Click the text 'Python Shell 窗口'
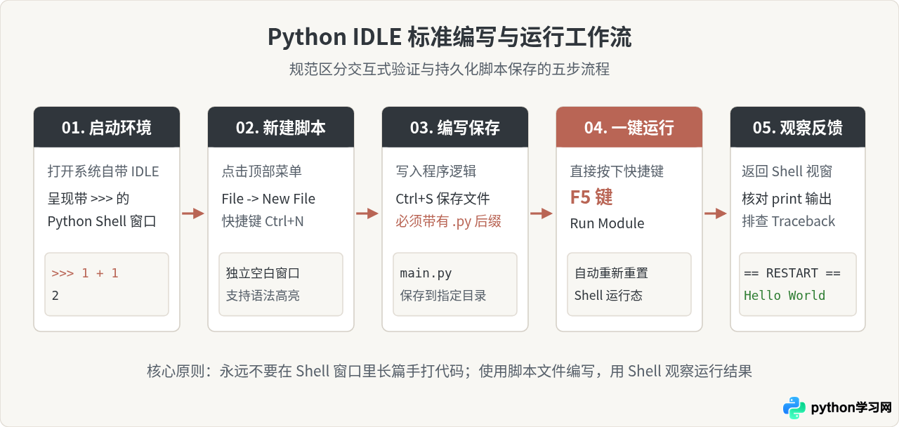The height and width of the screenshot is (427, 899). coord(102,221)
